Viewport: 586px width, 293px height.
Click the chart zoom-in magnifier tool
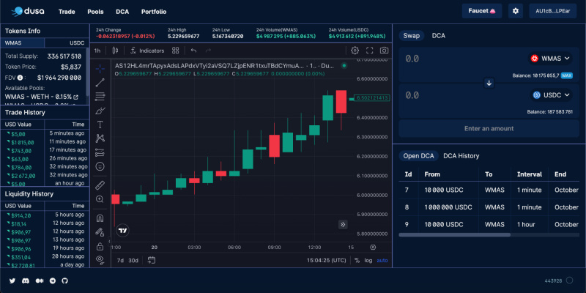[100, 199]
